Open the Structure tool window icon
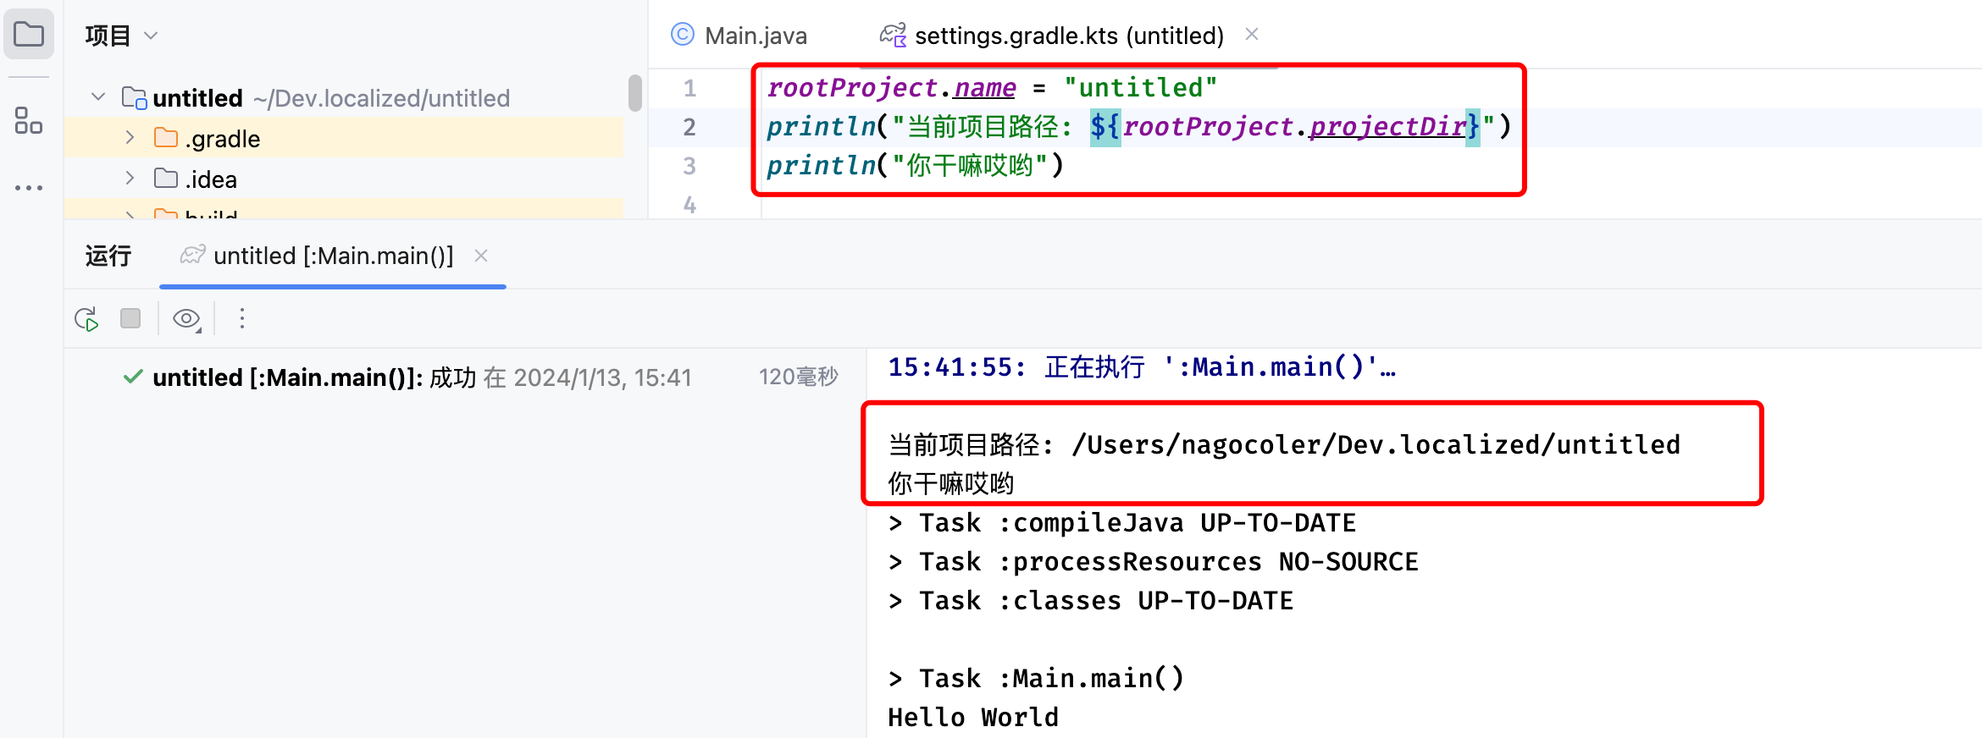Image resolution: width=1982 pixels, height=738 pixels. pyautogui.click(x=29, y=121)
